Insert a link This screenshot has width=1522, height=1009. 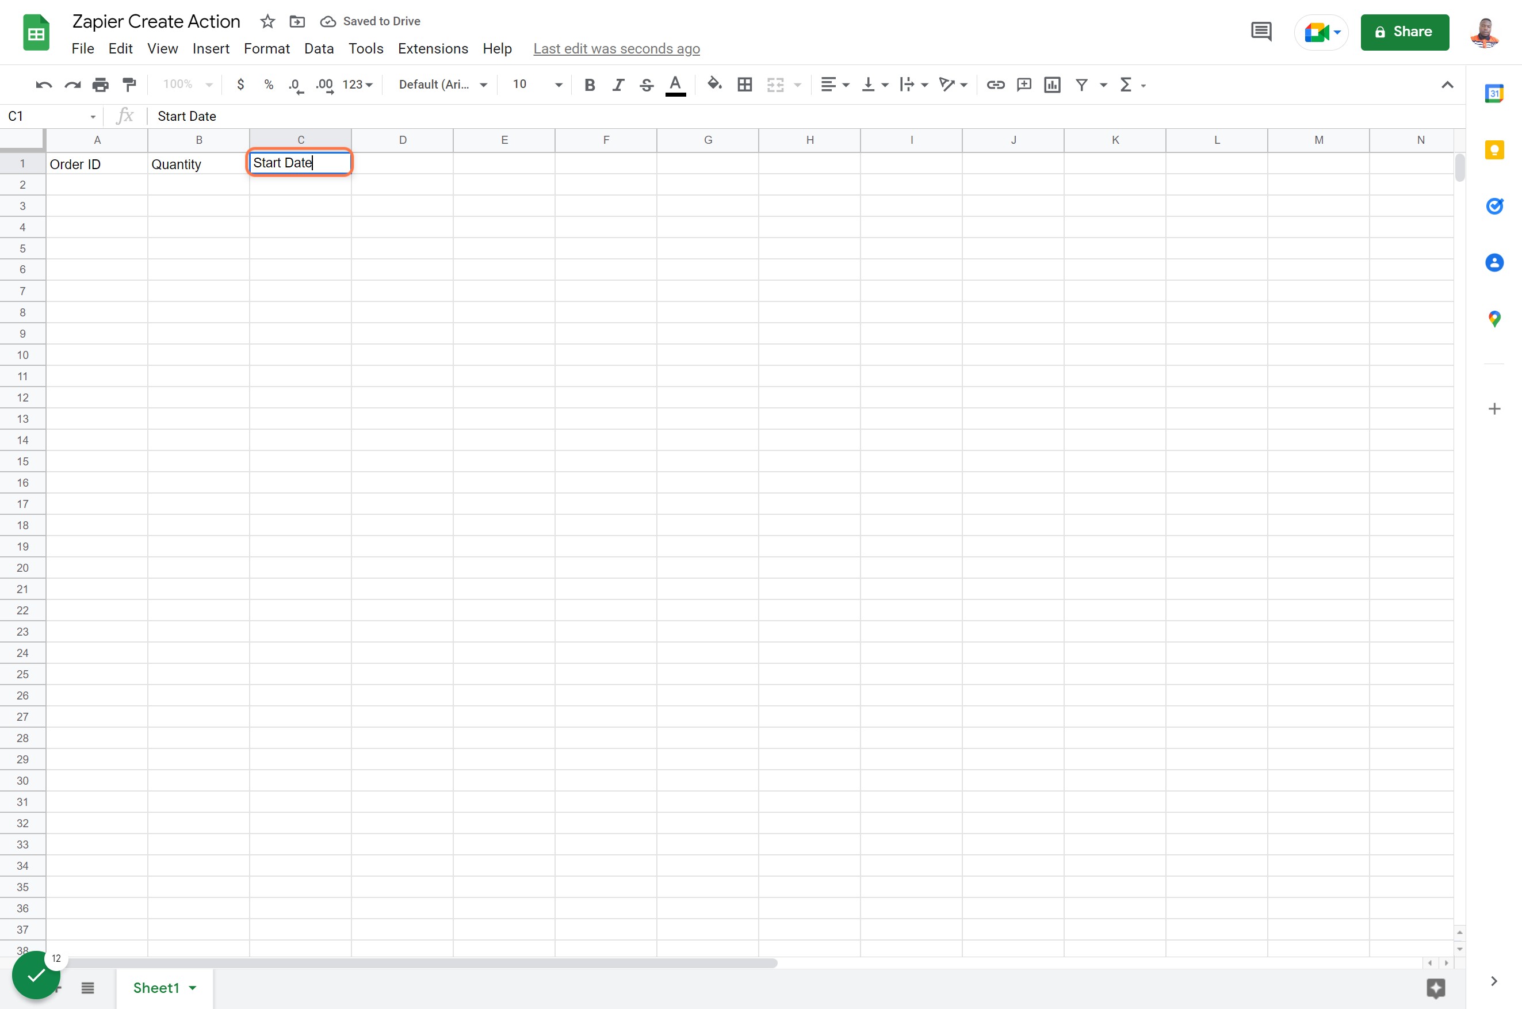point(996,85)
